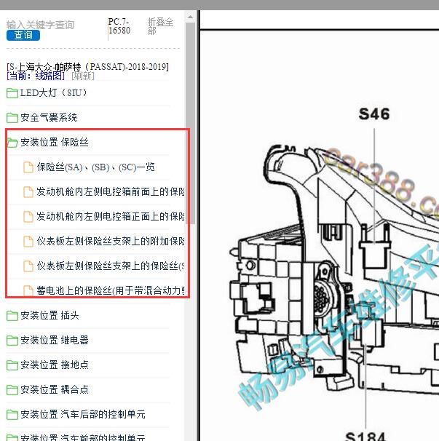Click the sidebar scrollbar up arrow
The image size is (439, 441).
pyautogui.click(x=191, y=17)
